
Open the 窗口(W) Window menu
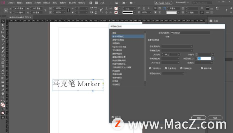click(x=72, y=3)
